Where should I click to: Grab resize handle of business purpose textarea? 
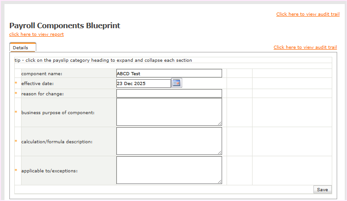[220, 124]
